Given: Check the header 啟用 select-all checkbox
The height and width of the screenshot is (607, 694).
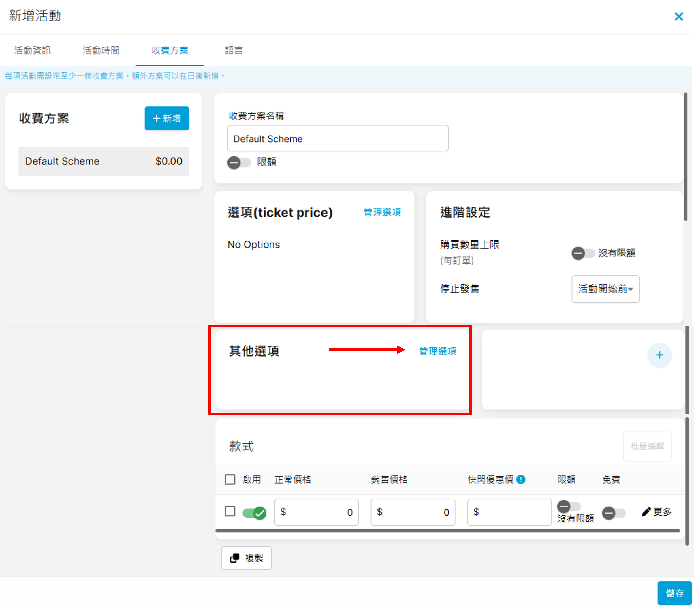Looking at the screenshot, I should pos(230,479).
